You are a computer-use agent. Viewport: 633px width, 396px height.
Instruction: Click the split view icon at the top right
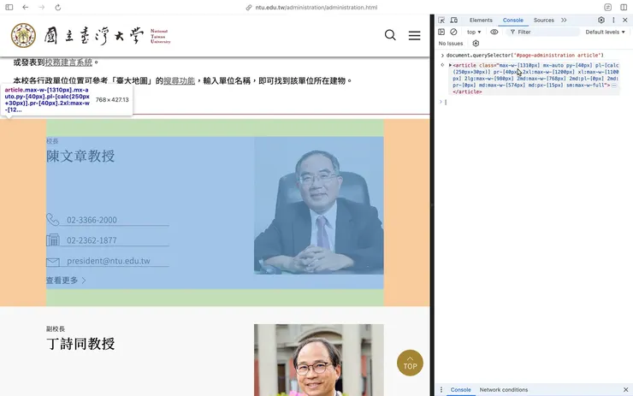(624, 7)
